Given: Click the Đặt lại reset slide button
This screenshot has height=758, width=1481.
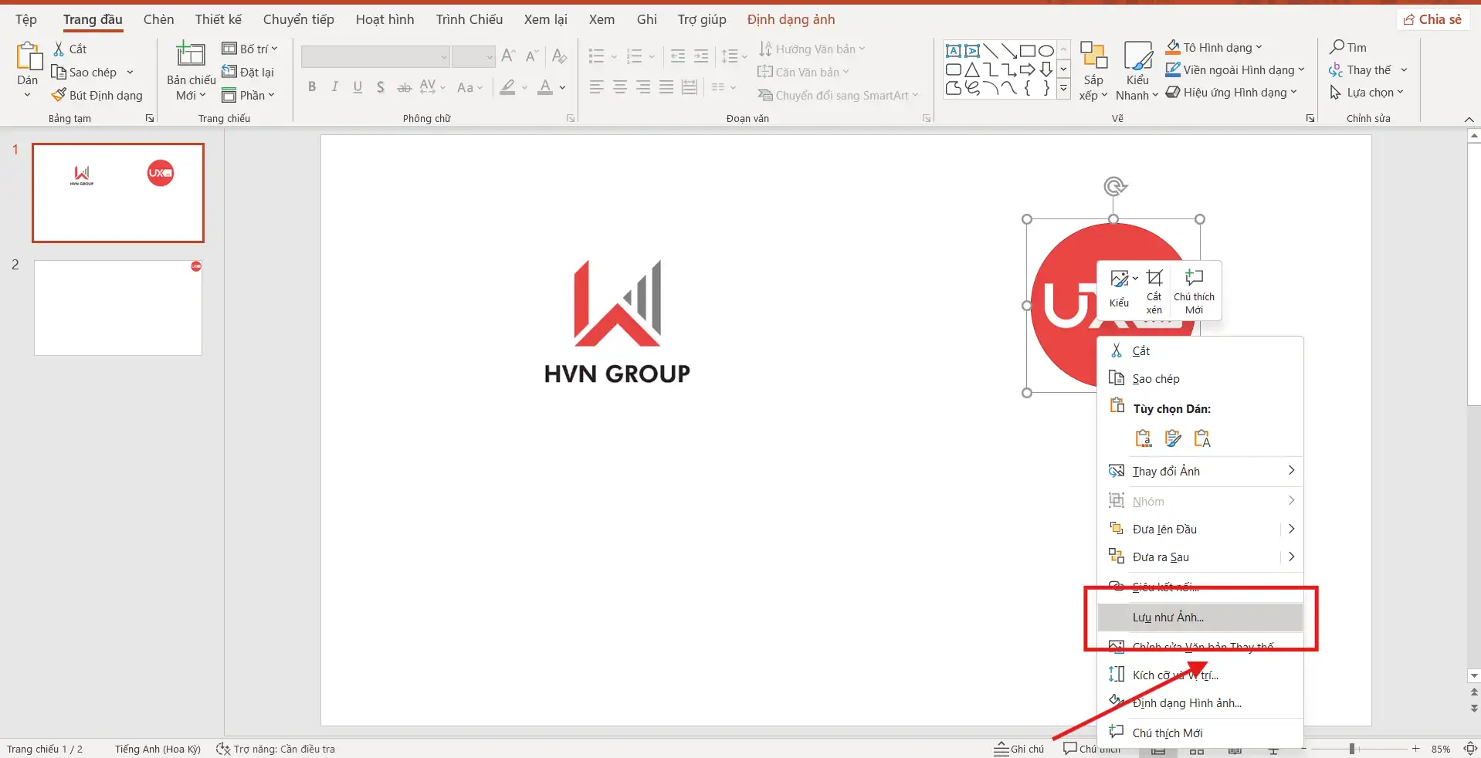Looking at the screenshot, I should tap(248, 72).
